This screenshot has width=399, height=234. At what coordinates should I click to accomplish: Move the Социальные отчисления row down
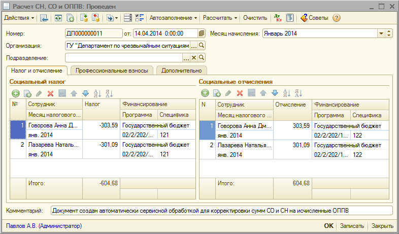275,93
